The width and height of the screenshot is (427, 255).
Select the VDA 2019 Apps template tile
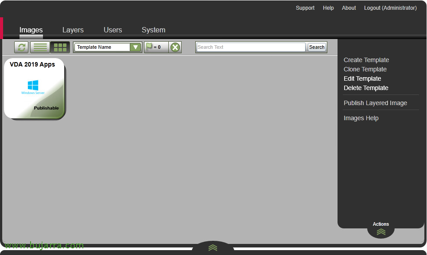coord(35,89)
